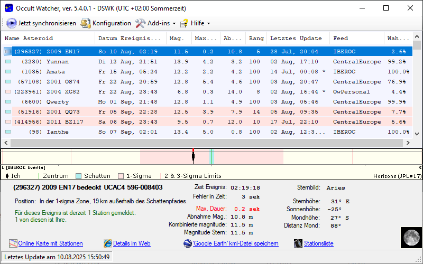This screenshot has height=264, width=423.
Task: Click the Online Karte map icon
Action: (13, 243)
